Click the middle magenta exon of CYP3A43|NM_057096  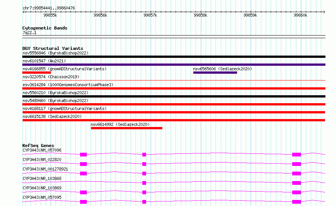pos(144,155)
